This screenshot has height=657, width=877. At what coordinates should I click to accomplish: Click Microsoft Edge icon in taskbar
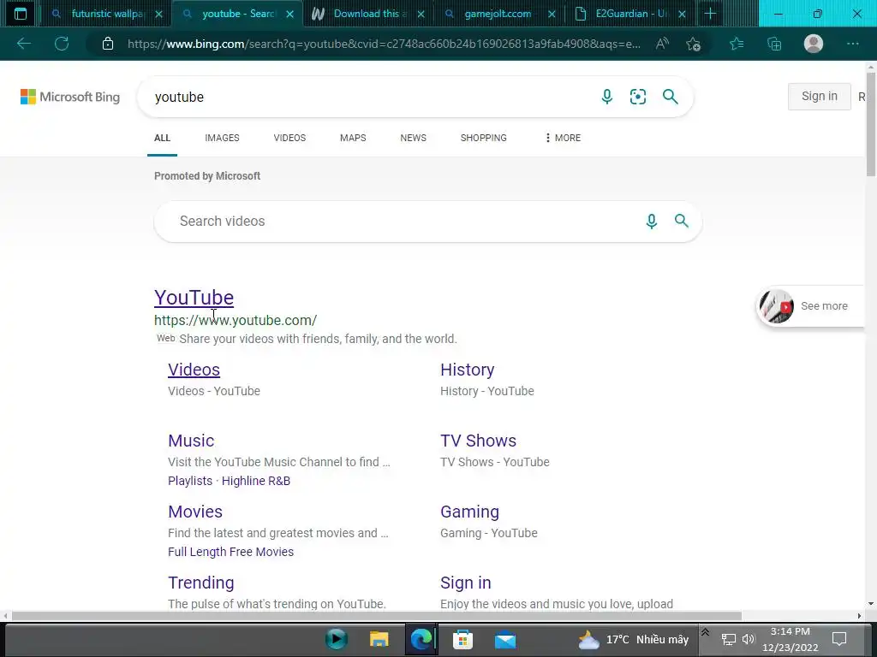click(421, 639)
